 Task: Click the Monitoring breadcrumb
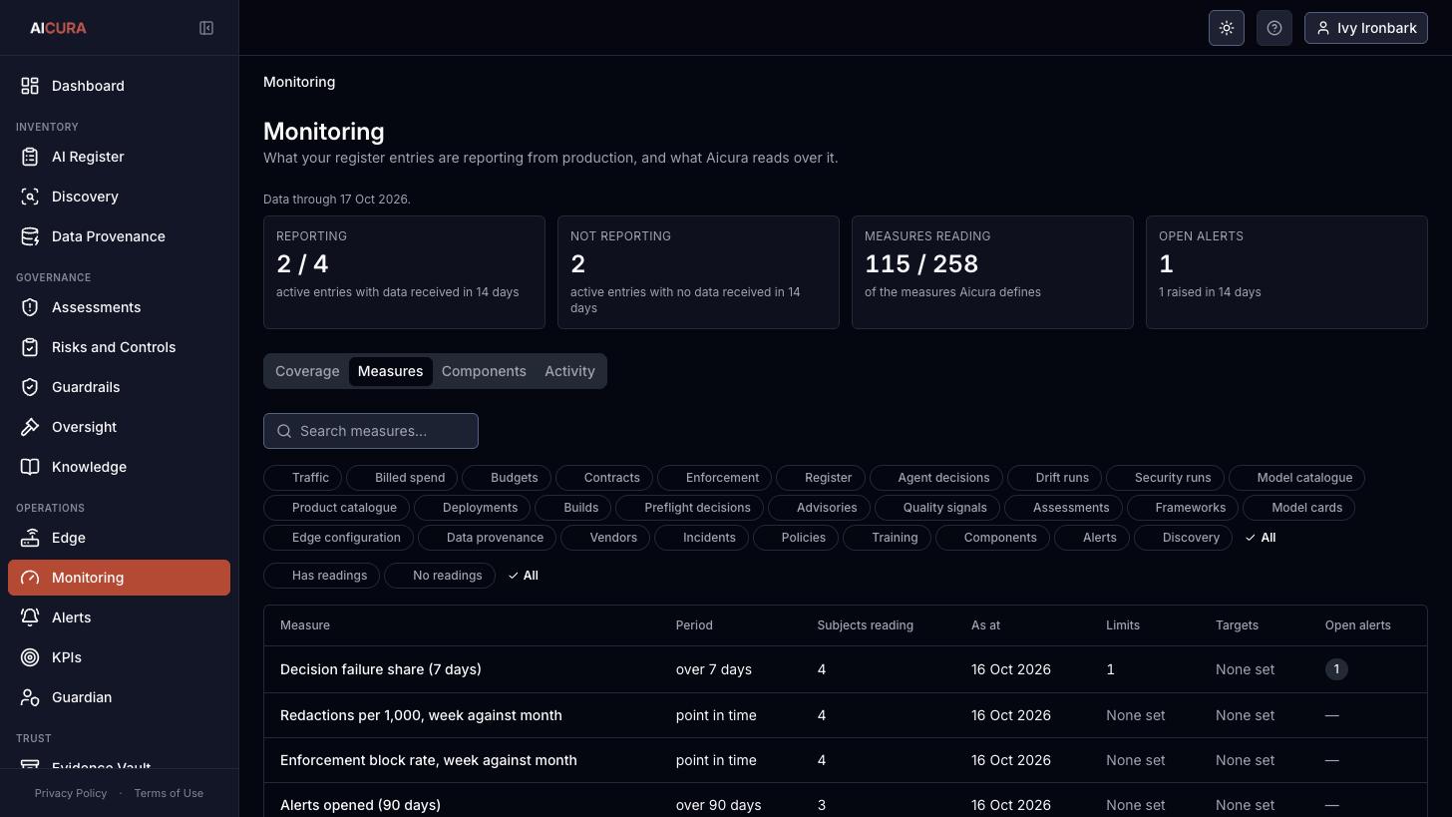[x=299, y=82]
